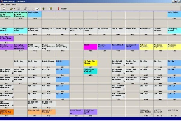This screenshot has width=181, height=121.
Task: Toggle the clock timer toolbar button
Action: (37, 9)
